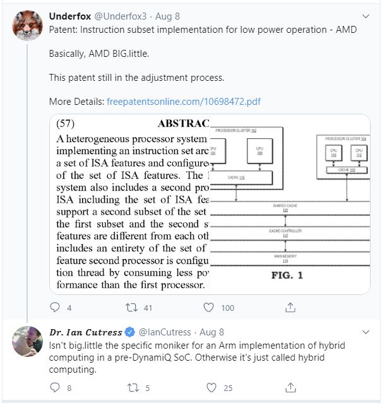Image resolution: width=387 pixels, height=403 pixels.
Task: Open Underfox's fox profile avatar
Action: click(27, 25)
